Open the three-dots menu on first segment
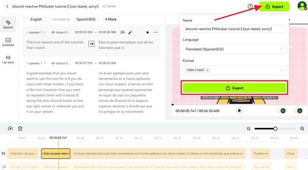The height and width of the screenshot is (170, 308). pyautogui.click(x=155, y=32)
